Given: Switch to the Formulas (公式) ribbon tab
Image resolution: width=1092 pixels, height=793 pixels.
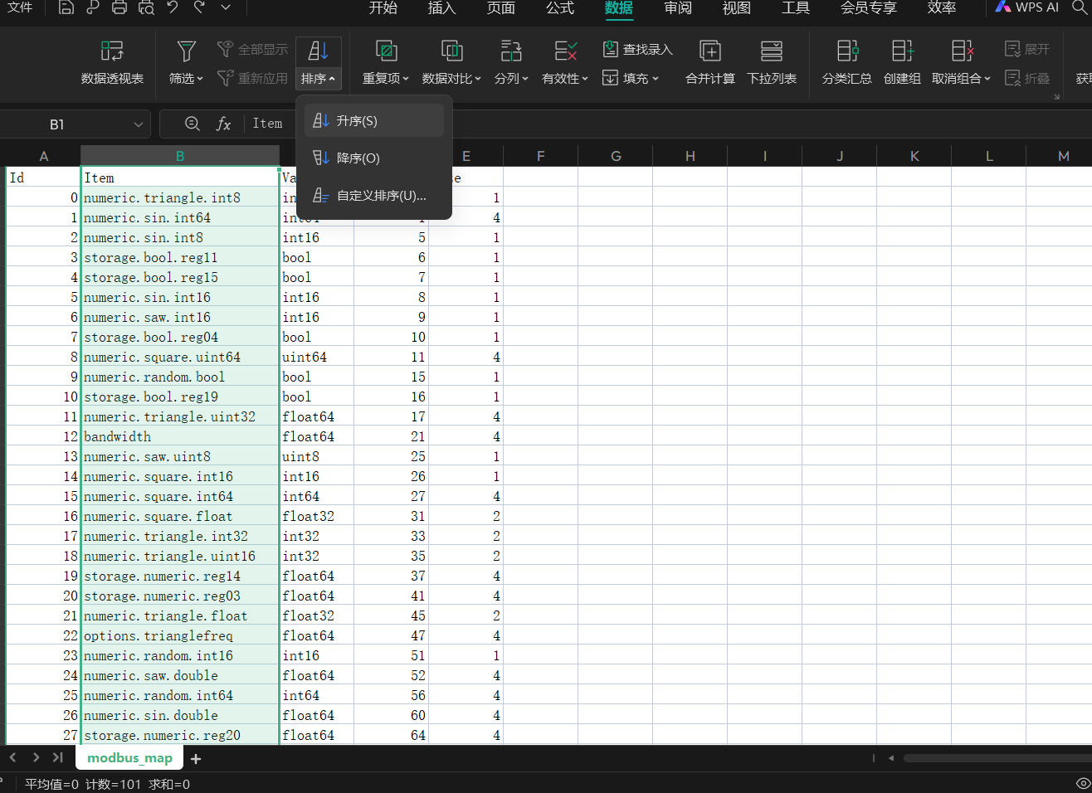Looking at the screenshot, I should point(559,8).
